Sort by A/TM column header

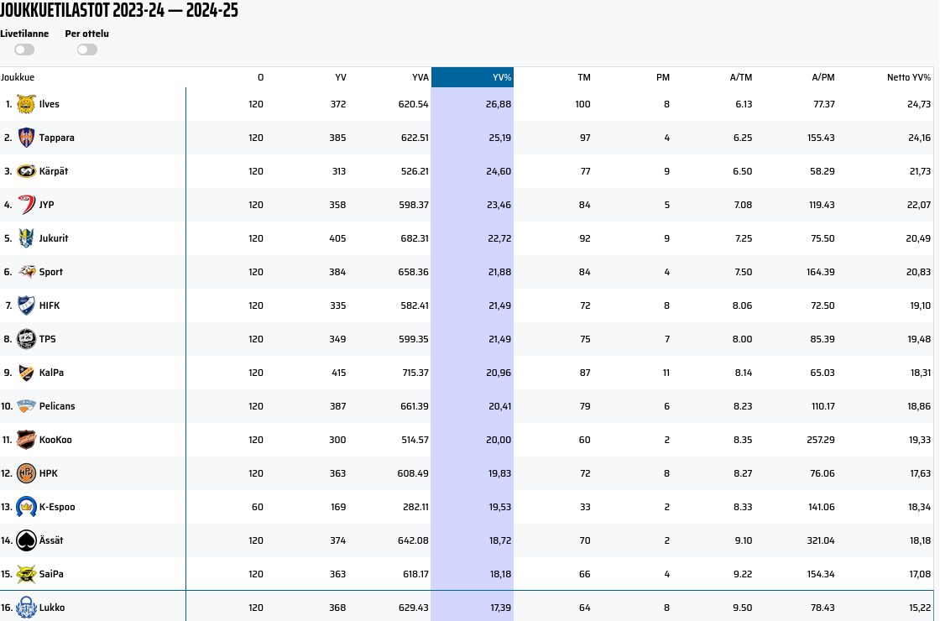point(740,77)
